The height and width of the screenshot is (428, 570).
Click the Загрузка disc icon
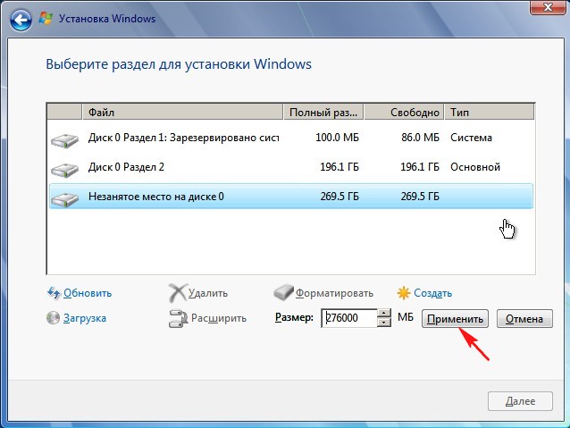53,318
